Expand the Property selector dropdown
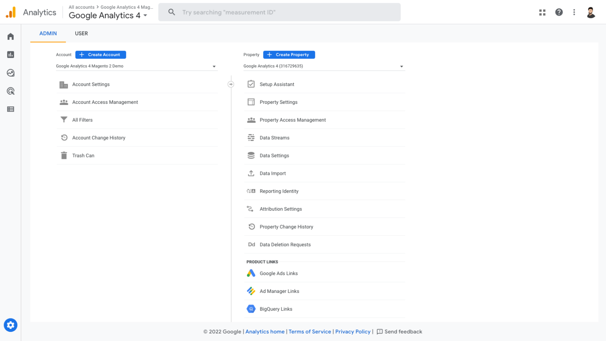 pos(324,66)
